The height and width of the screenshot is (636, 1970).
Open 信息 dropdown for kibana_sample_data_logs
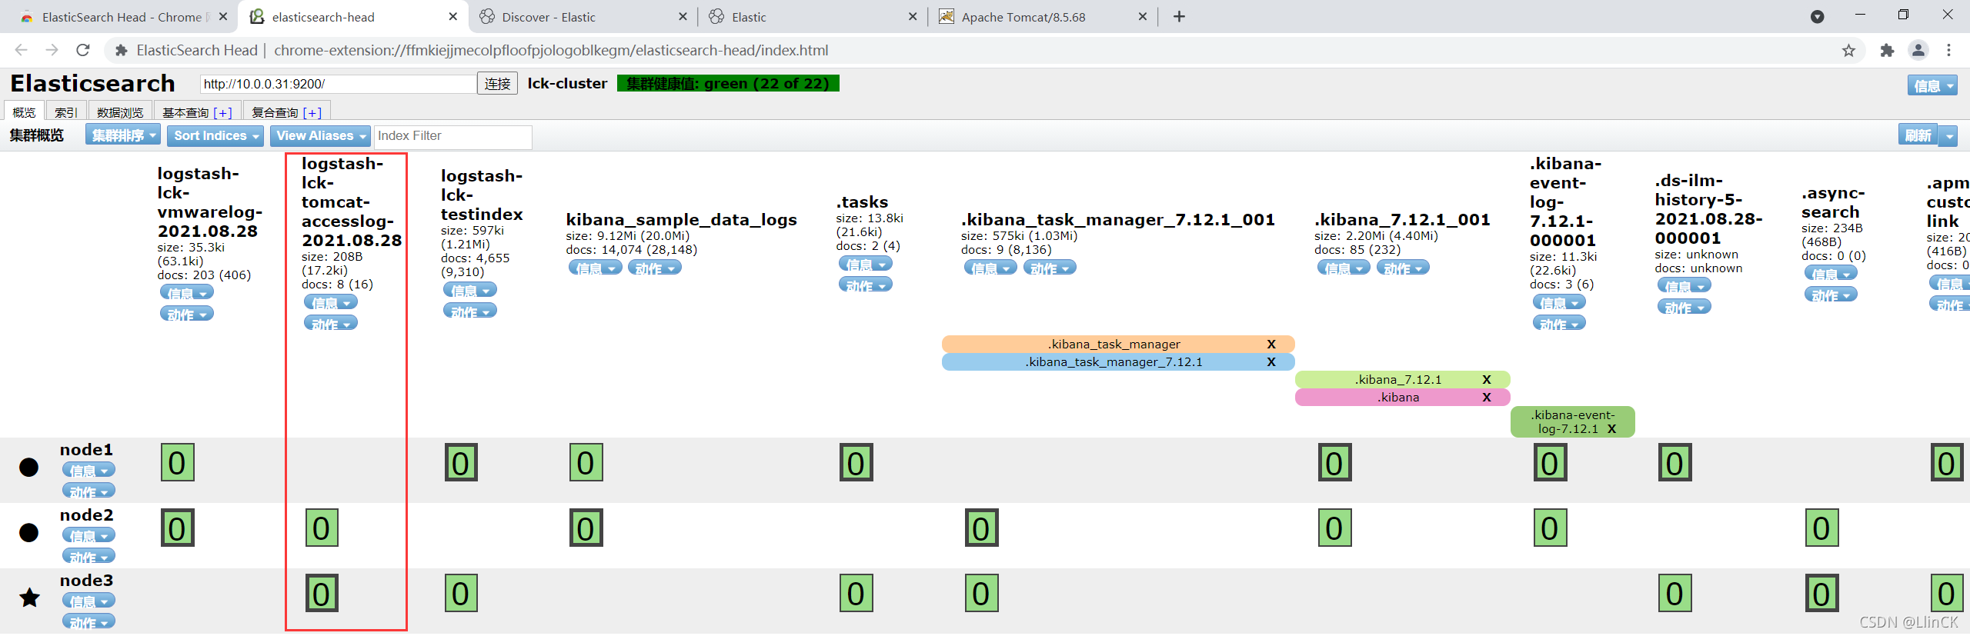click(596, 267)
